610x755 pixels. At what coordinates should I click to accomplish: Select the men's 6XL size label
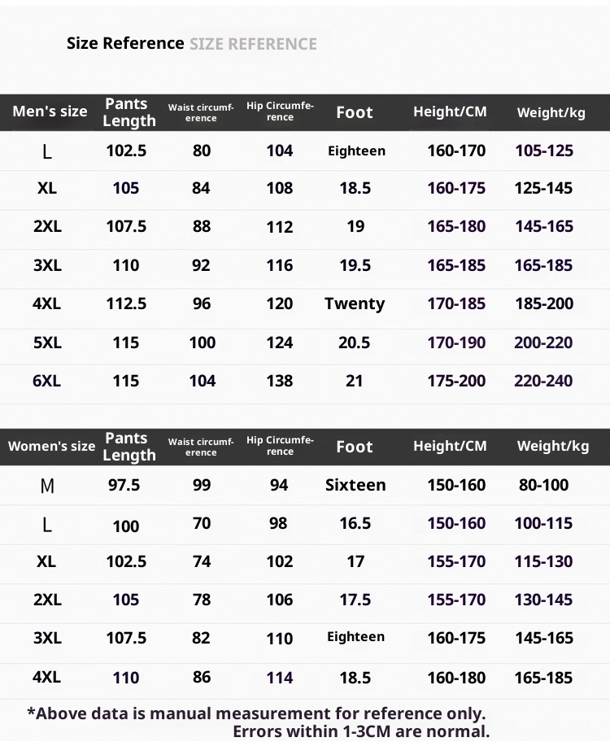(x=46, y=381)
